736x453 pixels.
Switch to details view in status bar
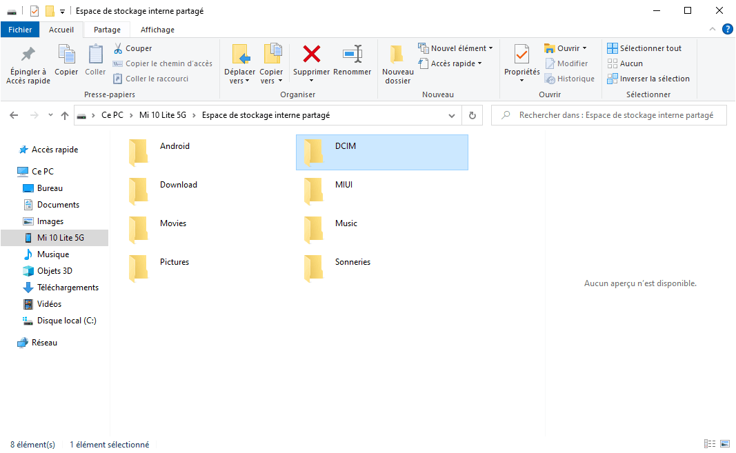[x=710, y=445]
